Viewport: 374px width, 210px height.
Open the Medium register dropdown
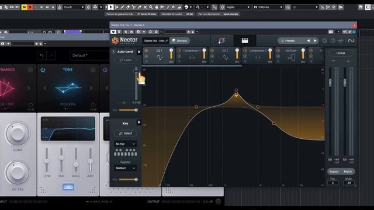pos(125,168)
